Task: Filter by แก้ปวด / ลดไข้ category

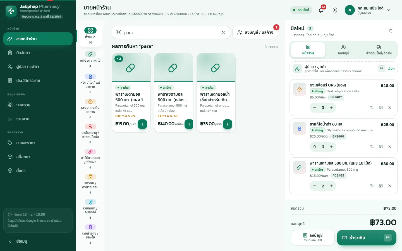Action: (x=90, y=59)
